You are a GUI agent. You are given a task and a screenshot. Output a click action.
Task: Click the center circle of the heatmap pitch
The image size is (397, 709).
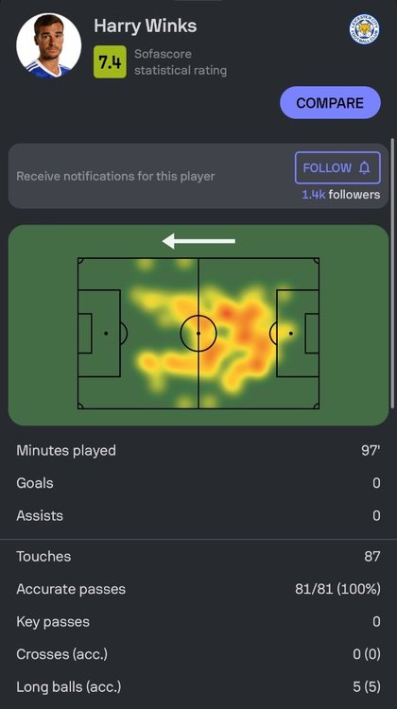tap(198, 334)
